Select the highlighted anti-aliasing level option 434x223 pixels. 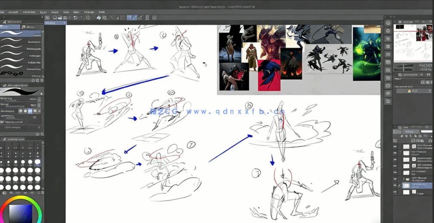[30, 111]
